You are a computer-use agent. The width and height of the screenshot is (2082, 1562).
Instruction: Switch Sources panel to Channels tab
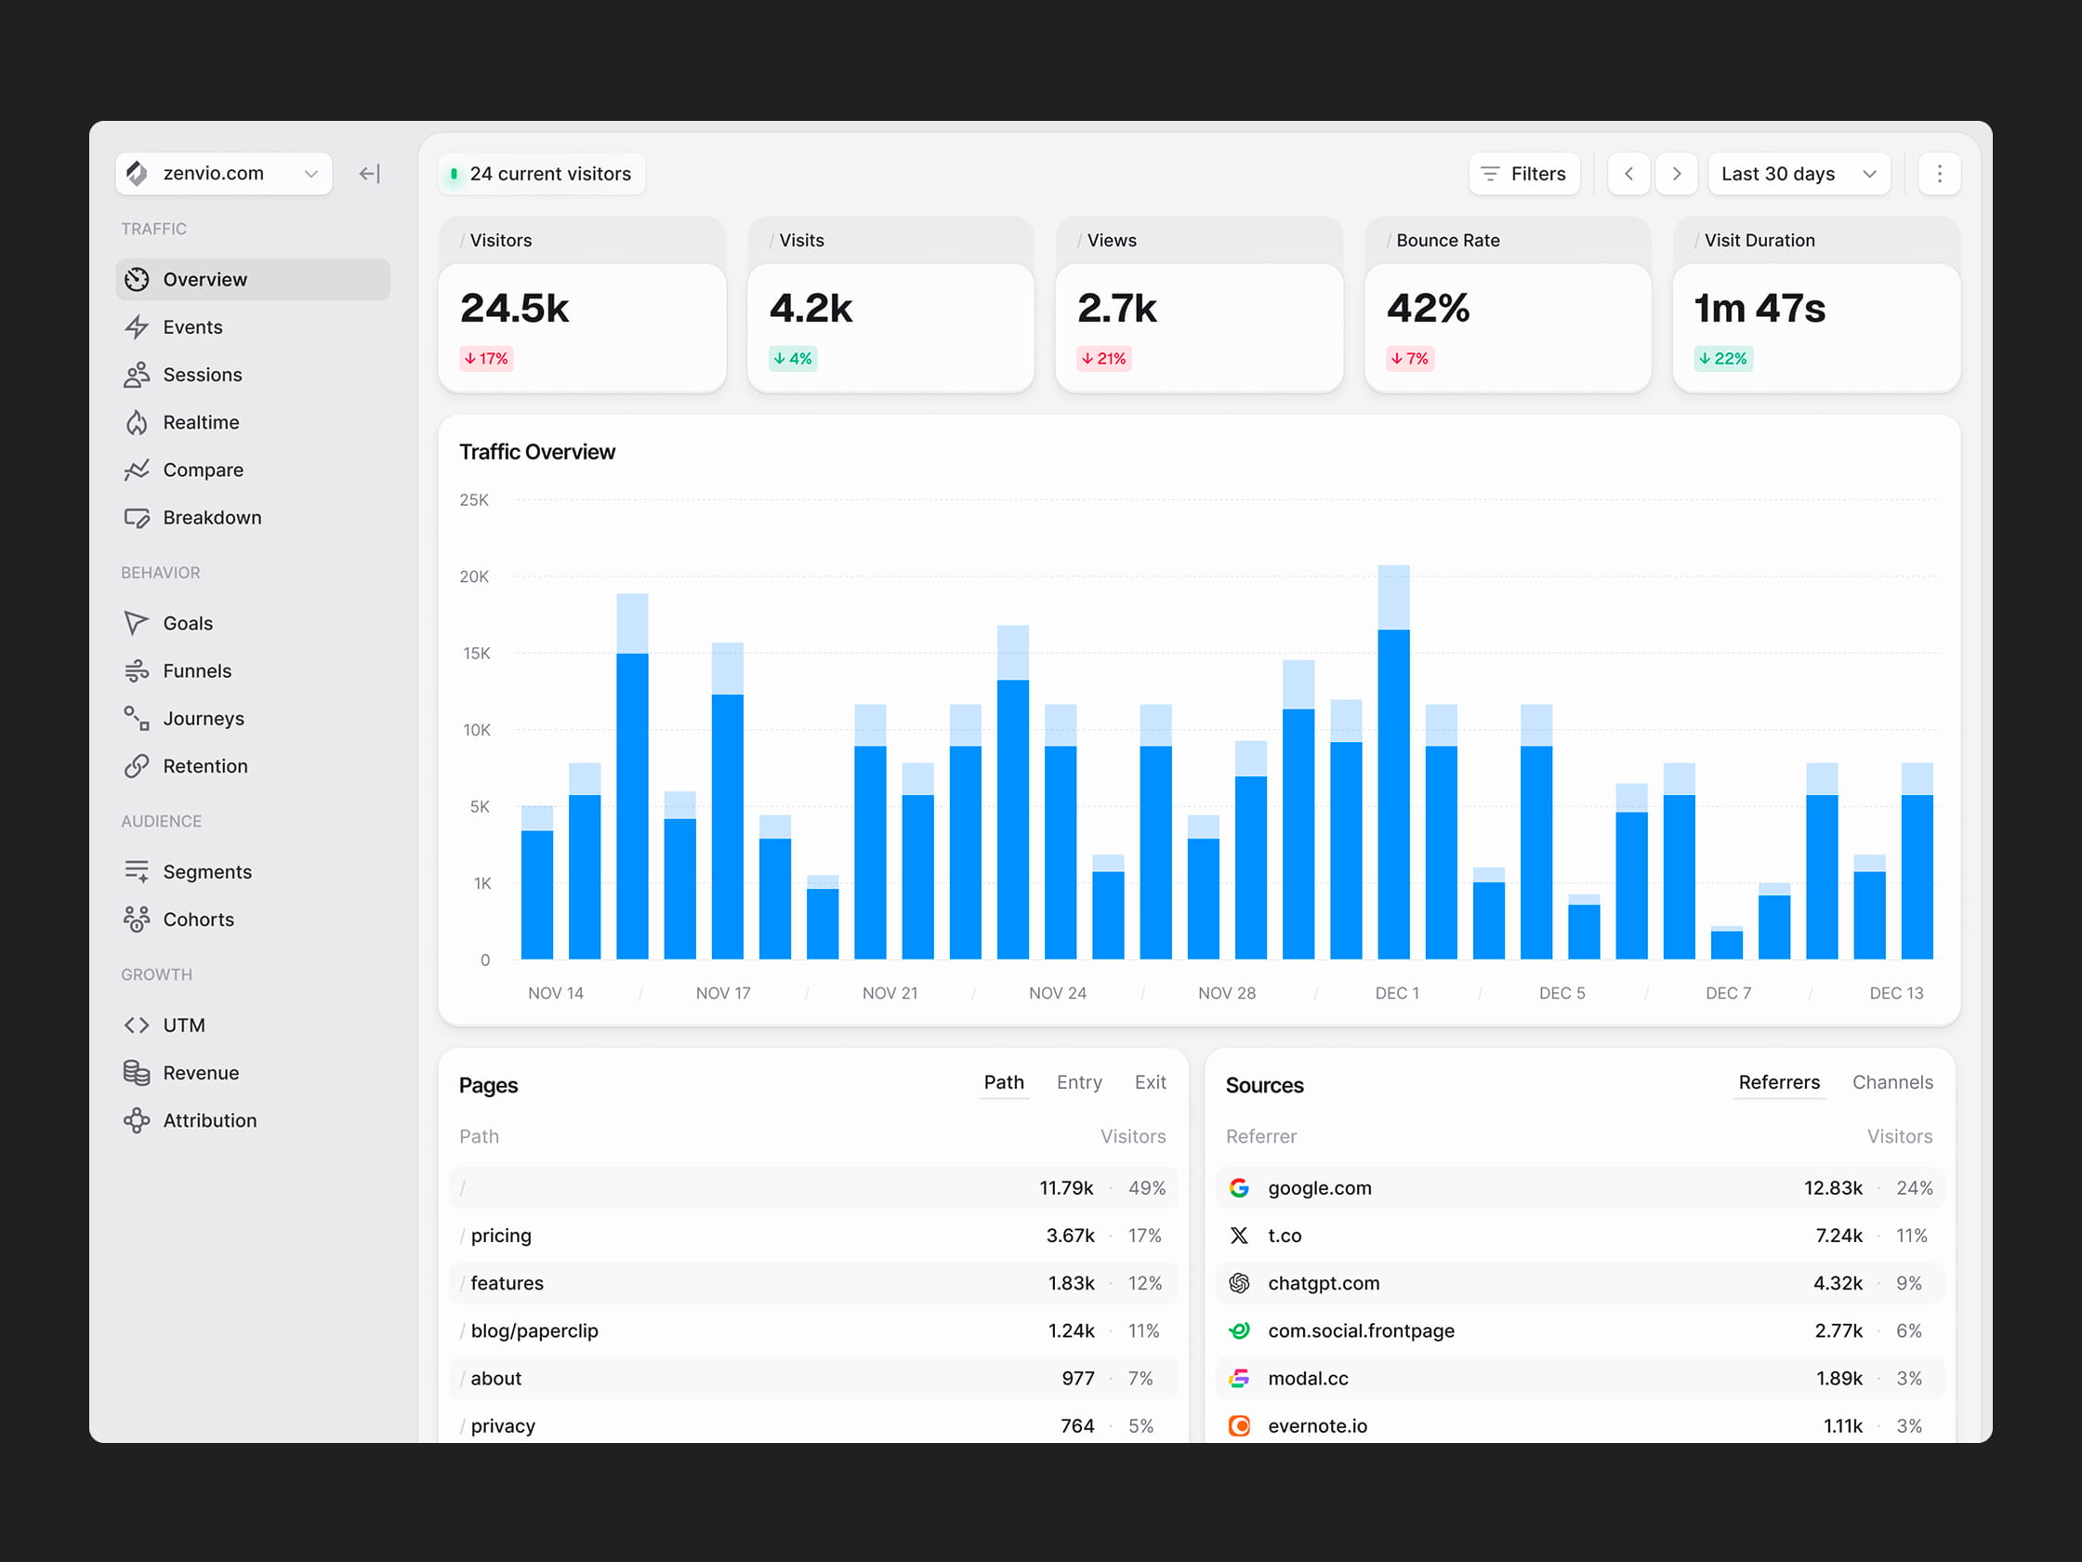tap(1891, 1082)
